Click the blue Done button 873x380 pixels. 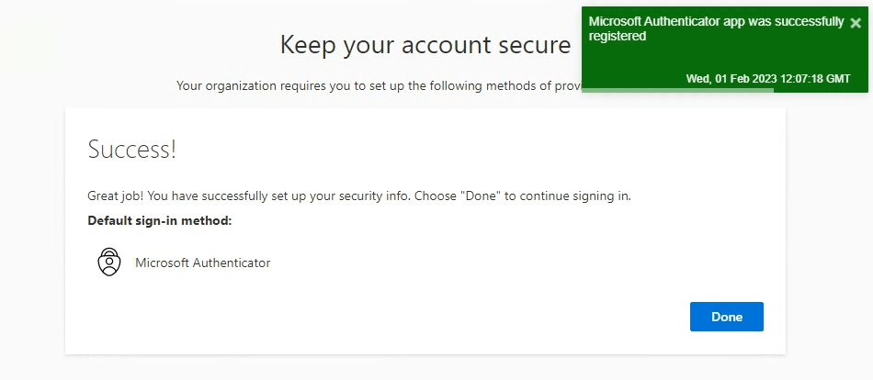tap(726, 317)
